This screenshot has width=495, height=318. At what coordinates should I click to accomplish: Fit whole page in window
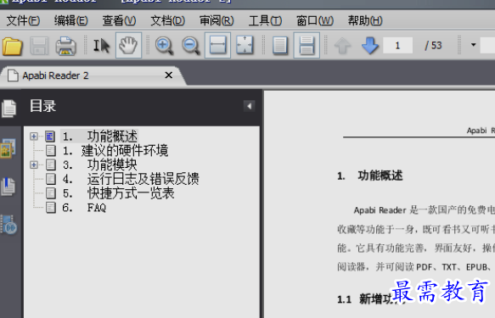(x=245, y=46)
